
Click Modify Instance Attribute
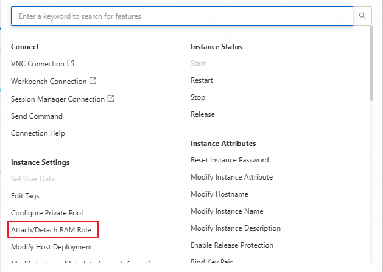(231, 177)
